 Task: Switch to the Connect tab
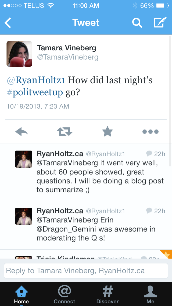point(64,294)
